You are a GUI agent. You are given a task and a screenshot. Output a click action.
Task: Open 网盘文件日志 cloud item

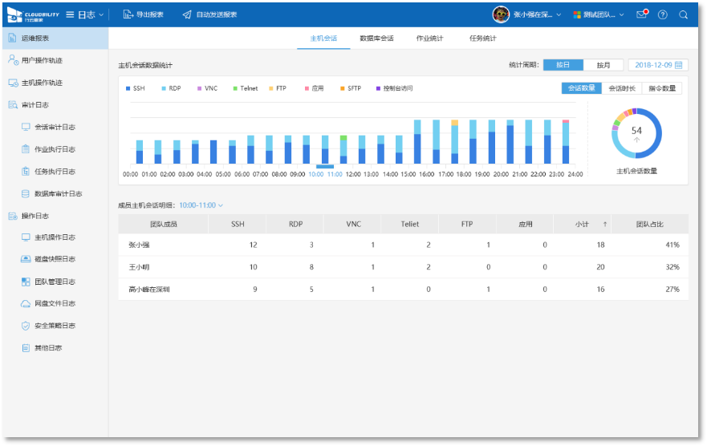click(55, 303)
